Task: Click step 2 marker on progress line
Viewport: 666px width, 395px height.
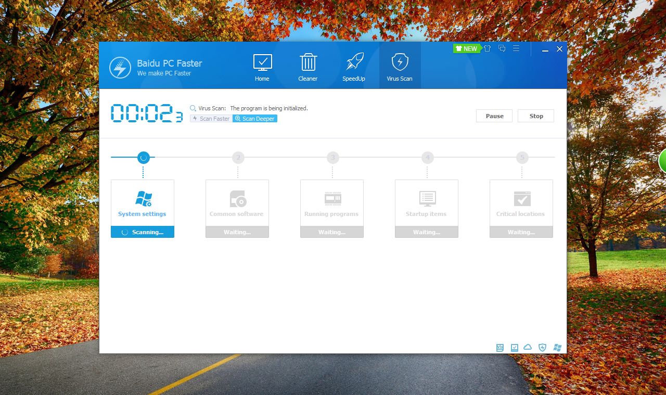Action: click(x=238, y=157)
